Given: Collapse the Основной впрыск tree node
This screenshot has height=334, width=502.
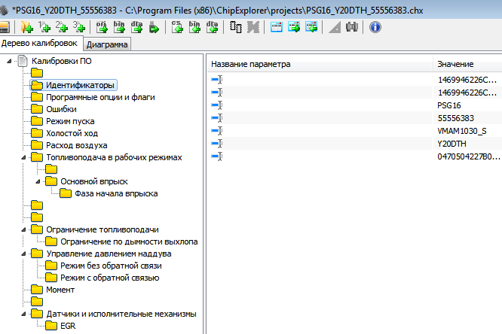Looking at the screenshot, I should (38, 181).
